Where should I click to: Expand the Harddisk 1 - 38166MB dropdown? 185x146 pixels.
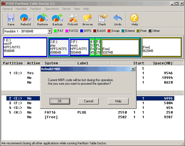click(x=50, y=31)
